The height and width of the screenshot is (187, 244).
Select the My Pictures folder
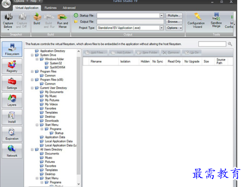pos(50,100)
